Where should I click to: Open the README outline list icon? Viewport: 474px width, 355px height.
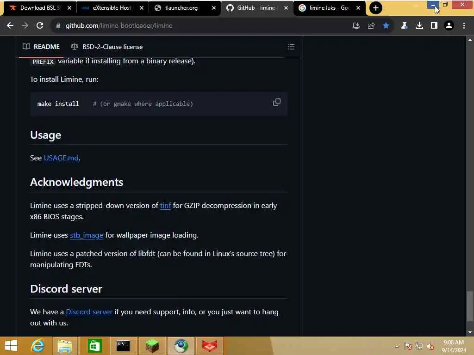point(291,47)
